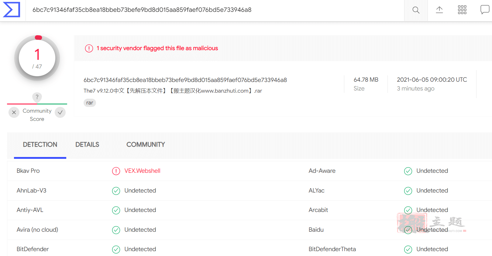Click Undetected result for AhnLab-V3
The height and width of the screenshot is (256, 492).
coord(140,191)
